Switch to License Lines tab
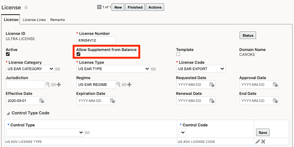The height and width of the screenshot is (147, 294). pyautogui.click(x=34, y=19)
